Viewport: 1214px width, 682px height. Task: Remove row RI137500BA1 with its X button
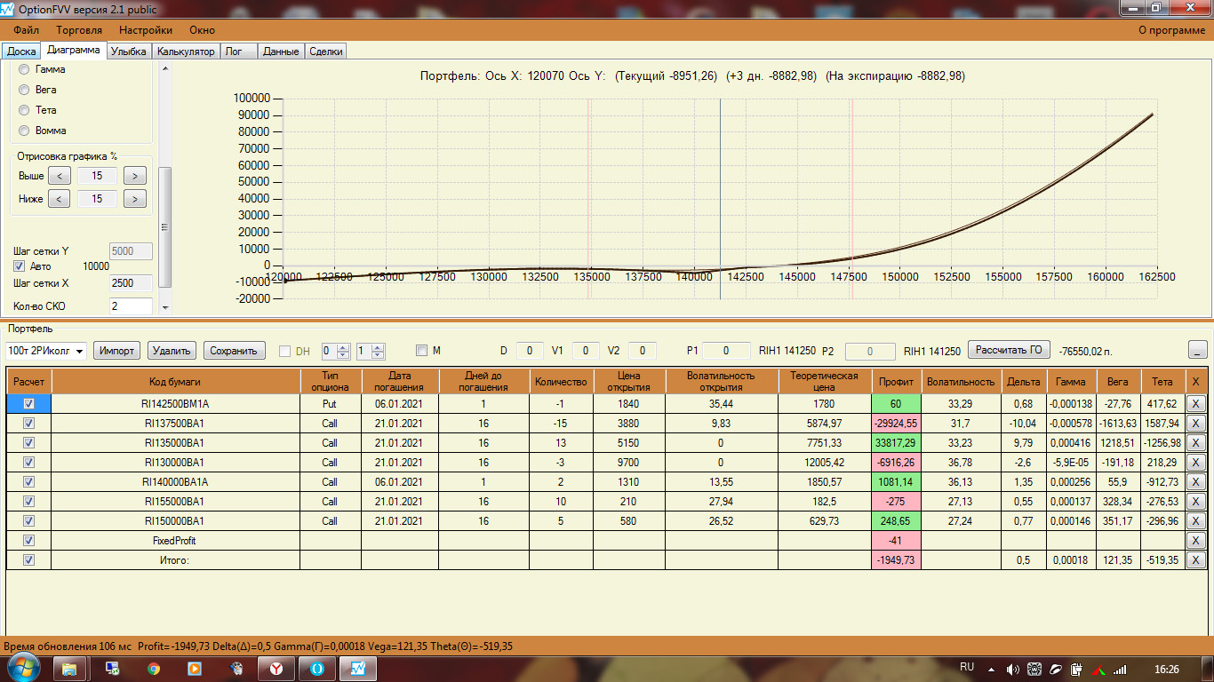(x=1195, y=423)
